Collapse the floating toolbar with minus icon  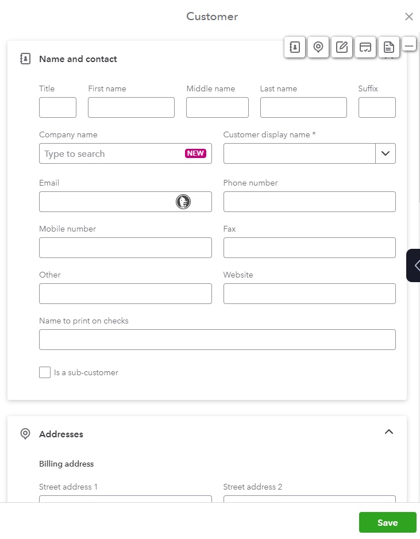point(409,45)
